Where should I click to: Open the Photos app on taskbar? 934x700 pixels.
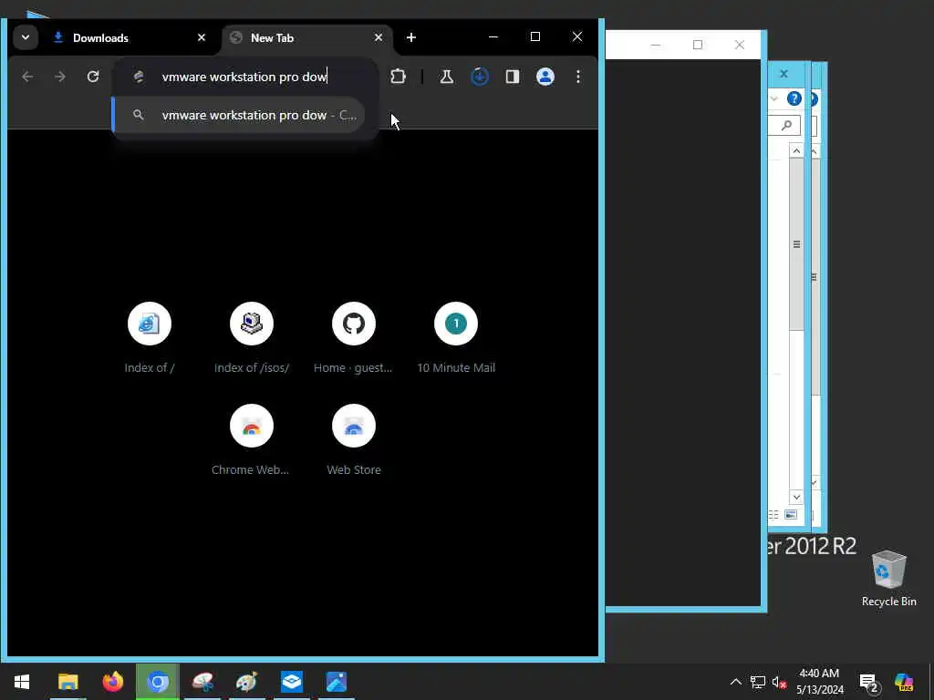click(337, 682)
